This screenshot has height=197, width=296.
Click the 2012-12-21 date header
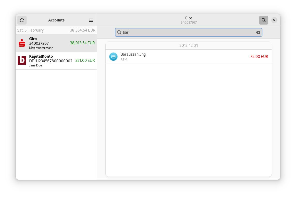tap(189, 46)
